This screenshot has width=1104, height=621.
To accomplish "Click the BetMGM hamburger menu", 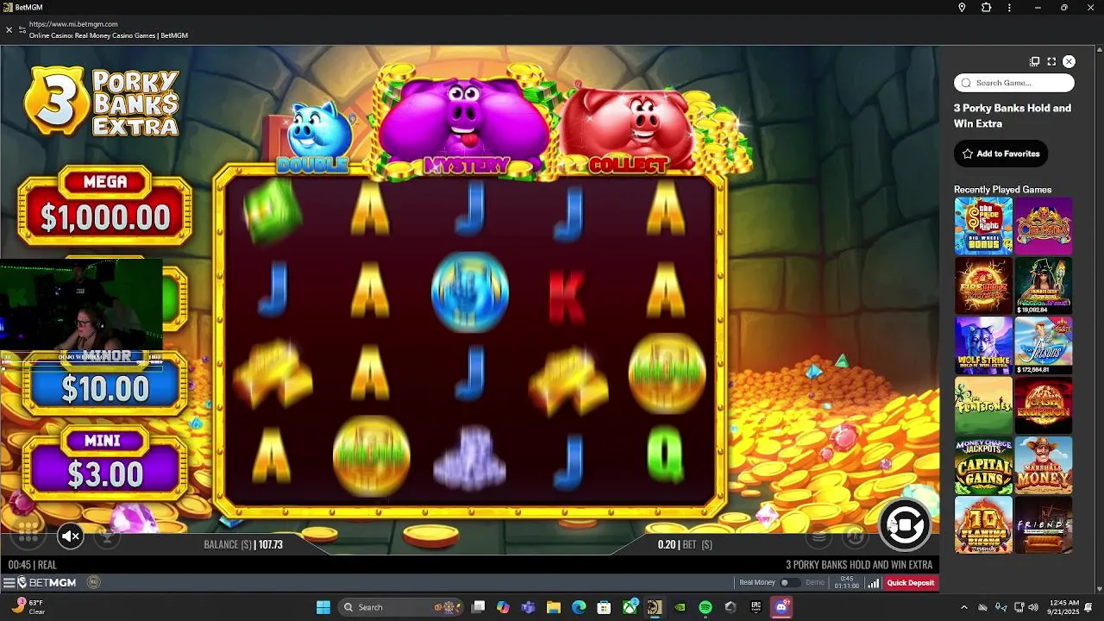I will pos(9,583).
